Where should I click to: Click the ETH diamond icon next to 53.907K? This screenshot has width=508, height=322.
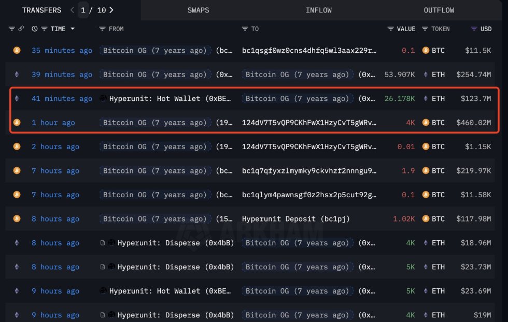pyautogui.click(x=425, y=74)
